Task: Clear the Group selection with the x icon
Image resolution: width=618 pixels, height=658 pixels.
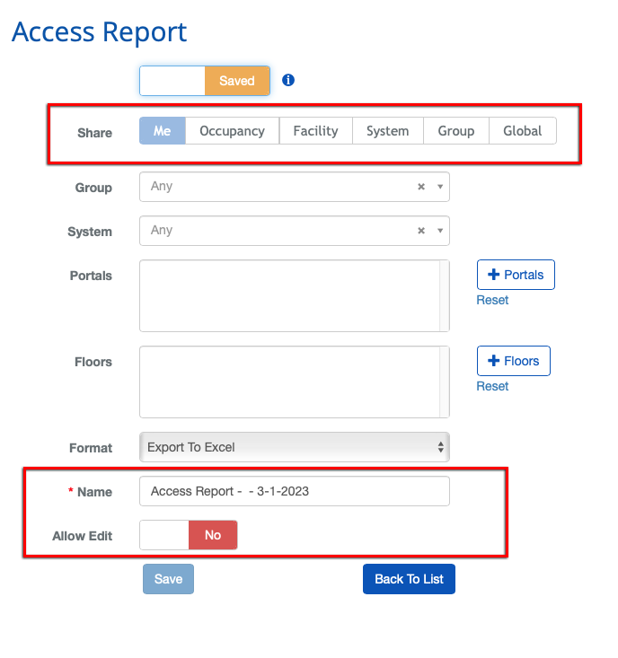Action: coord(420,187)
